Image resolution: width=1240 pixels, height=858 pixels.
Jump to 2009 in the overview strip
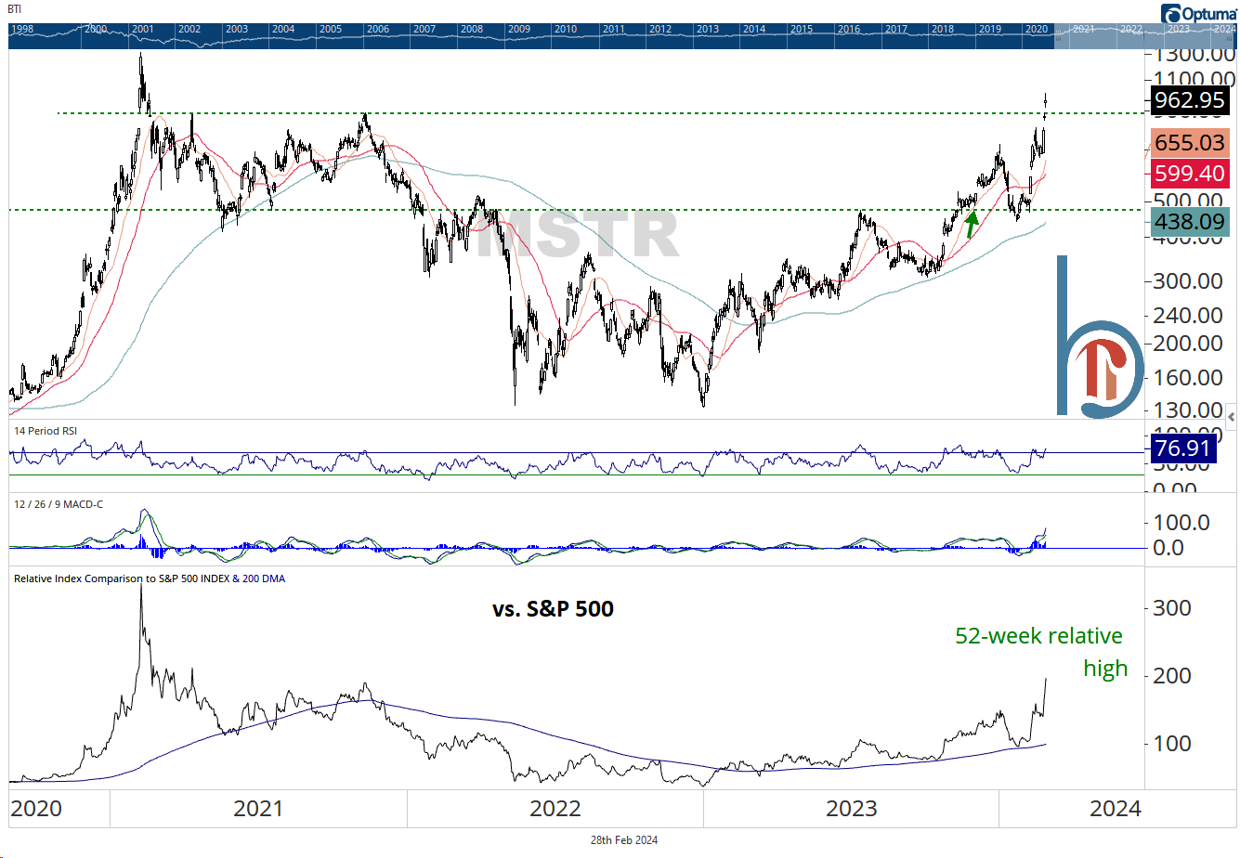519,29
